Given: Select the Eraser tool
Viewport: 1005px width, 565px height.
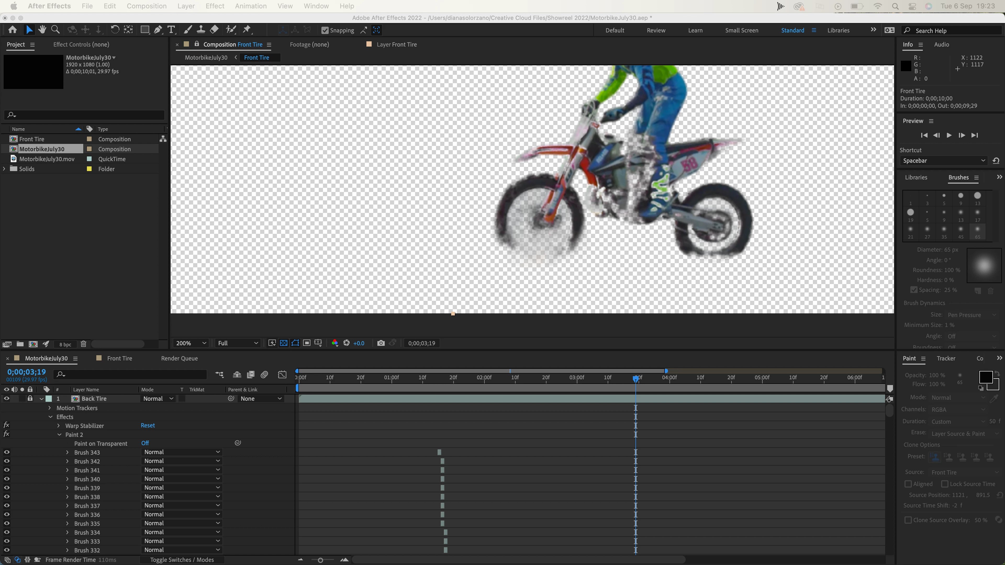Looking at the screenshot, I should pyautogui.click(x=214, y=30).
